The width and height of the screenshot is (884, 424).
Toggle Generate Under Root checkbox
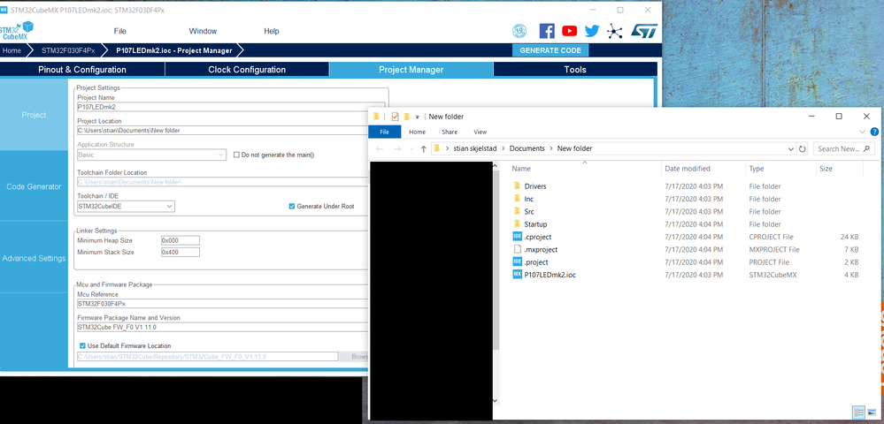291,207
